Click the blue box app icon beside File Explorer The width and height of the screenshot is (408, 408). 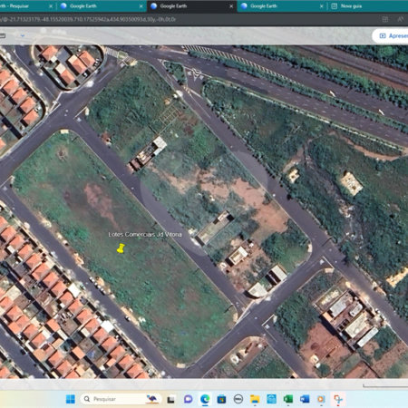pyautogui.click(x=271, y=399)
